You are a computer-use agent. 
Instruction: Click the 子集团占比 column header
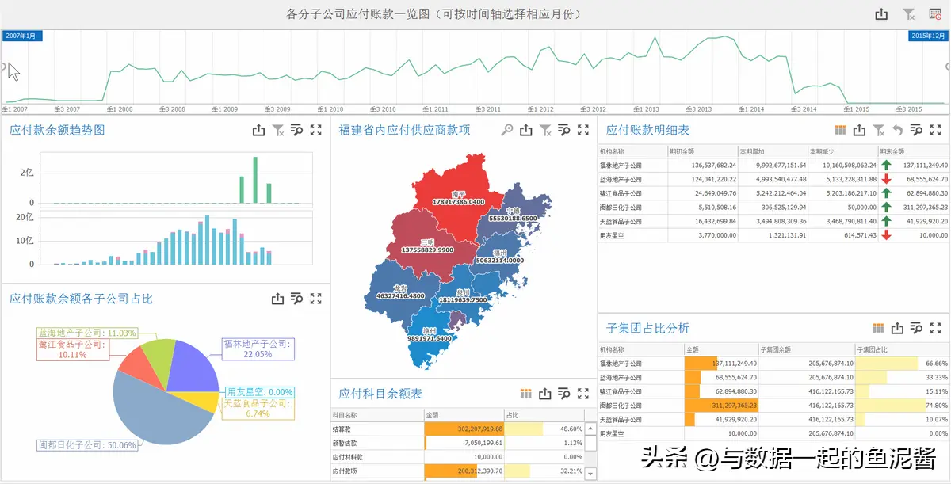902,349
